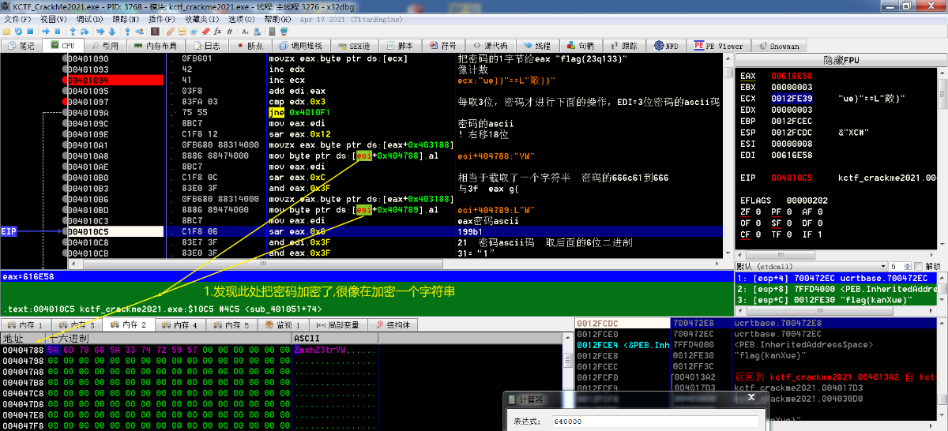
Task: Toggle breakpoint bullet at address 0040109C
Action: [65, 123]
